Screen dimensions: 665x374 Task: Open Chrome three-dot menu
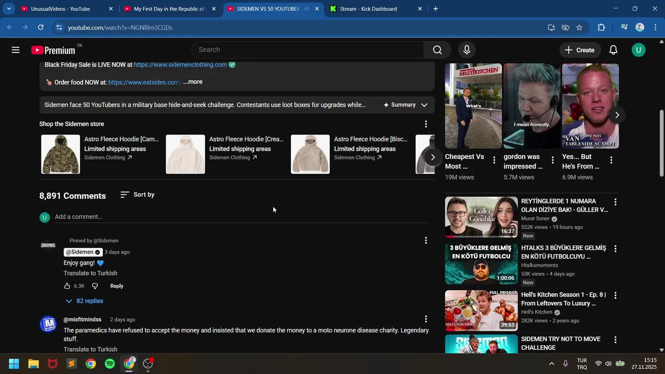(x=655, y=28)
